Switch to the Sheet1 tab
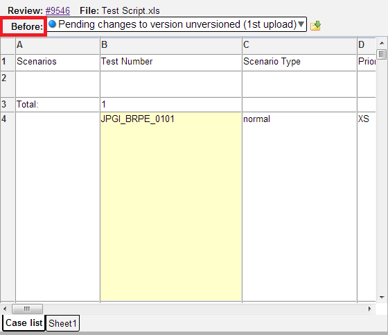The width and height of the screenshot is (388, 335). (62, 323)
